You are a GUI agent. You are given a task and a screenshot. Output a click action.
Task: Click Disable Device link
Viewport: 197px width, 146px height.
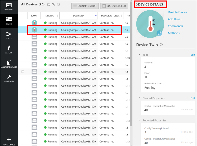pyautogui.click(x=177, y=12)
